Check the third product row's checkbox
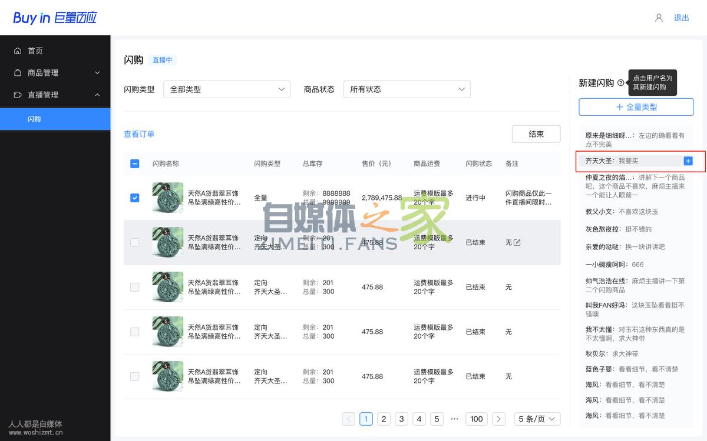 pyautogui.click(x=134, y=287)
